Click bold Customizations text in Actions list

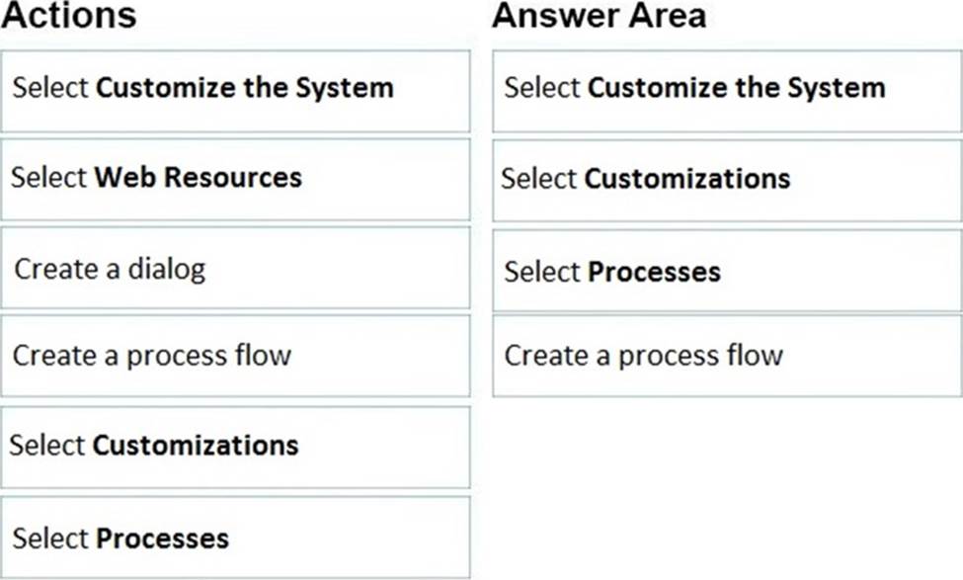coord(196,446)
